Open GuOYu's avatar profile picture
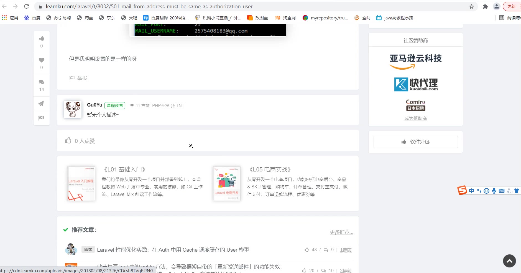 [73, 109]
